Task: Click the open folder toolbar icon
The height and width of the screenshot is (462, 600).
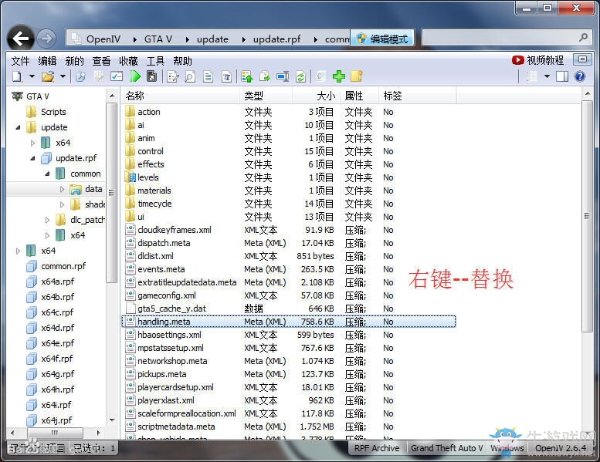Action: [x=47, y=76]
